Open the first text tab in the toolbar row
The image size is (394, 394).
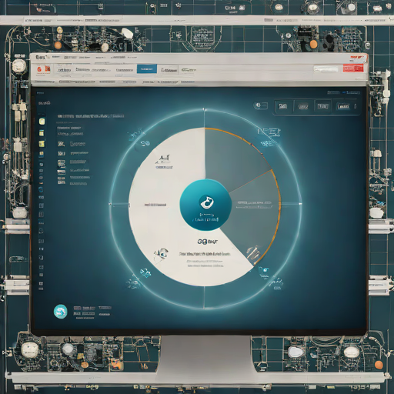pyautogui.click(x=64, y=70)
